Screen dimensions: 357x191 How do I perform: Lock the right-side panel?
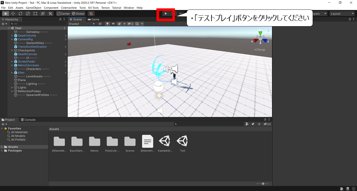350,19
